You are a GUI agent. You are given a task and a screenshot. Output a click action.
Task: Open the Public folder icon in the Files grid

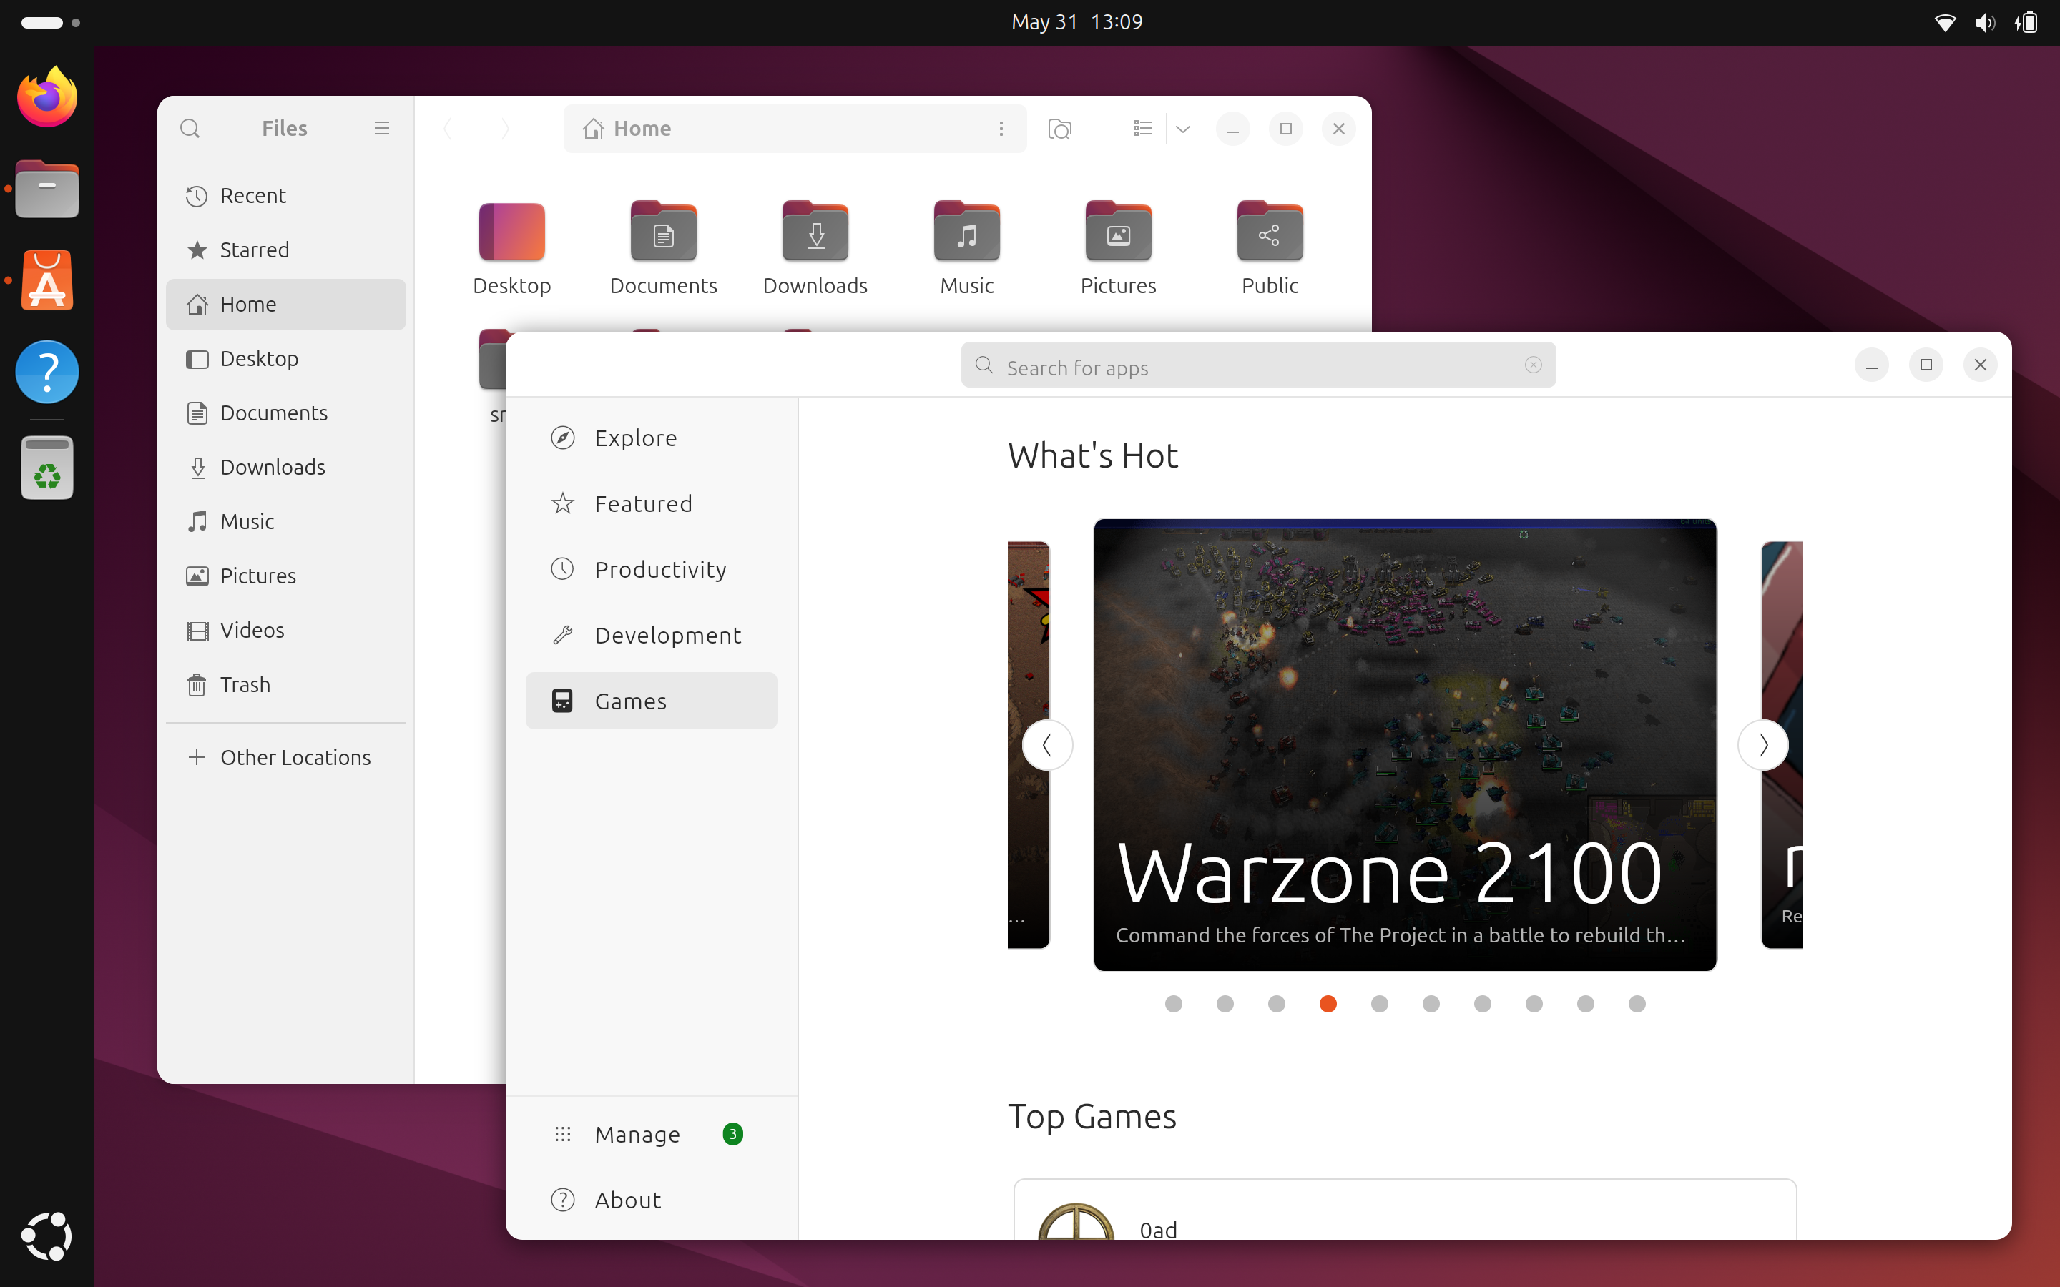[x=1269, y=231]
